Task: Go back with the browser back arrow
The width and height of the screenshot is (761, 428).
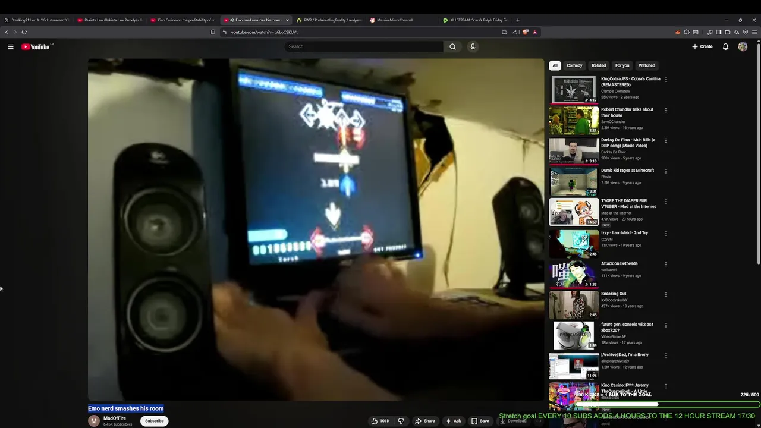Action: point(7,32)
